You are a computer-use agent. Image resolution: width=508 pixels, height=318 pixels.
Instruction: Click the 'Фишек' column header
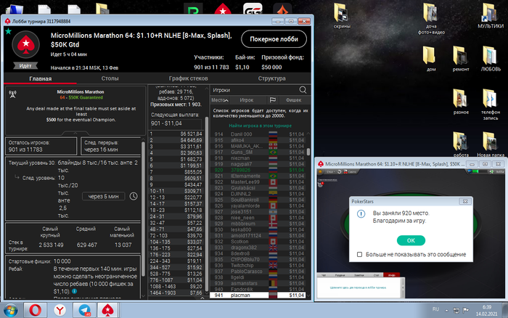click(293, 100)
